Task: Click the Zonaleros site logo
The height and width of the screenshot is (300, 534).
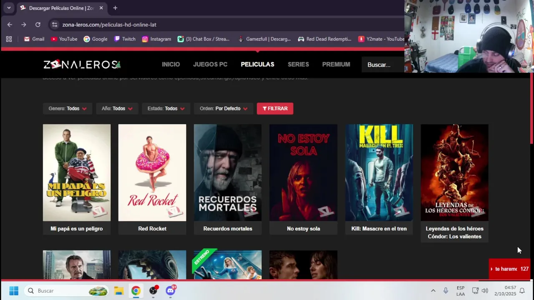Action: [82, 65]
